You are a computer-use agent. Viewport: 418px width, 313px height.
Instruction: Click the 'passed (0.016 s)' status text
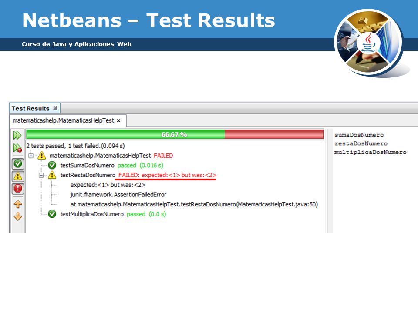click(x=140, y=165)
